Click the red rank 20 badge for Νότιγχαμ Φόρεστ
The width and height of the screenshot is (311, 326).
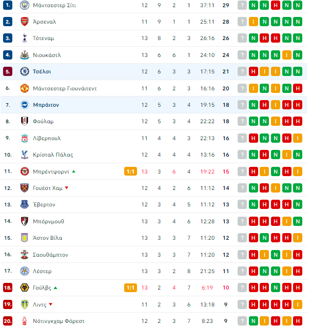point(8,321)
